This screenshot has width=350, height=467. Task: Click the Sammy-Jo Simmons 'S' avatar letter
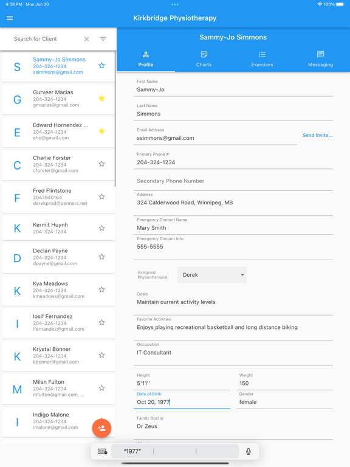[x=17, y=67]
